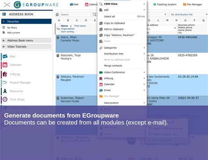The image size is (208, 160).
Task: Sort by Organisation header
Action: coord(68,29)
